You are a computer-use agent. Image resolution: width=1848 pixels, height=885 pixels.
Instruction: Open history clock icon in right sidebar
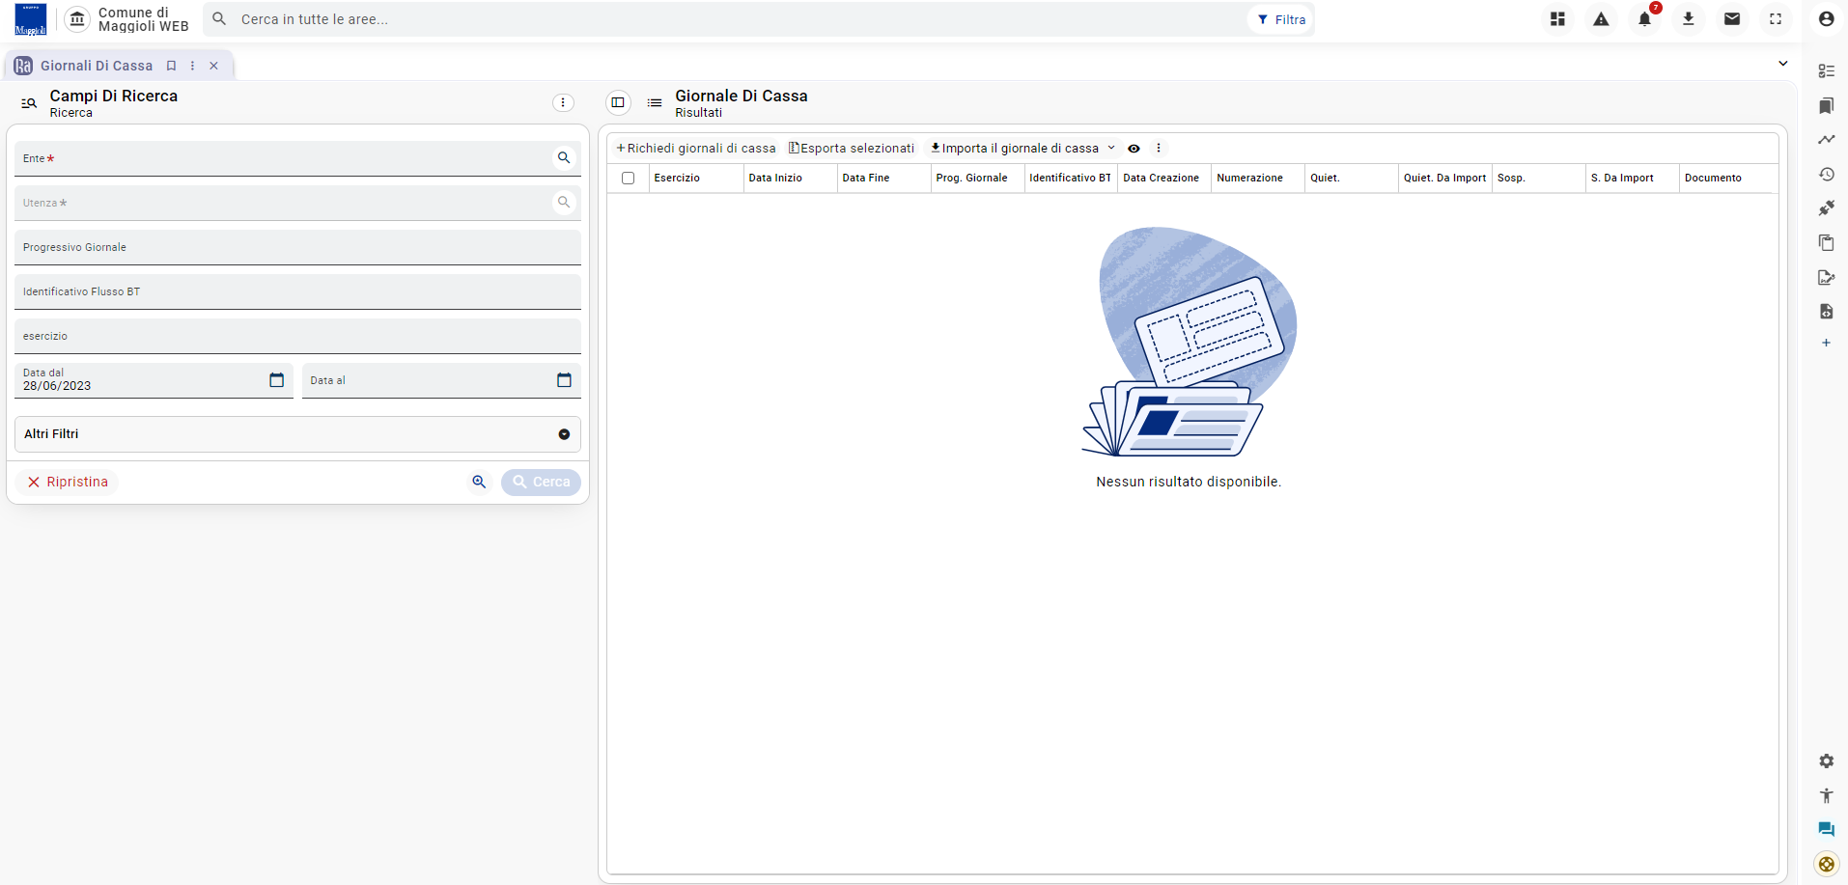[x=1826, y=175]
